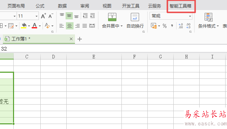Expand currency format dropdown arrow
The height and width of the screenshot is (129, 227).
click(x=159, y=26)
